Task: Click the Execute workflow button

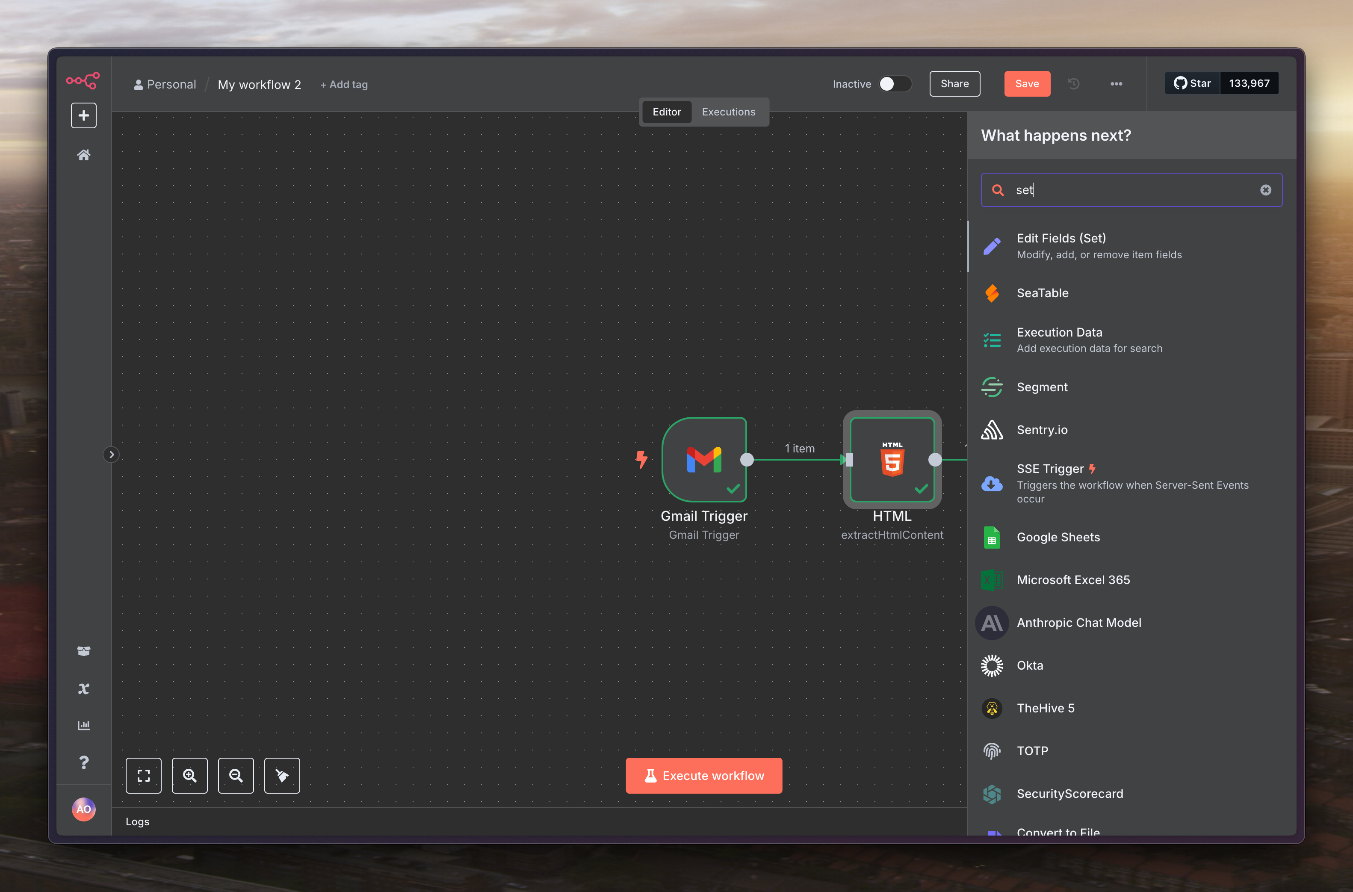Action: 703,775
